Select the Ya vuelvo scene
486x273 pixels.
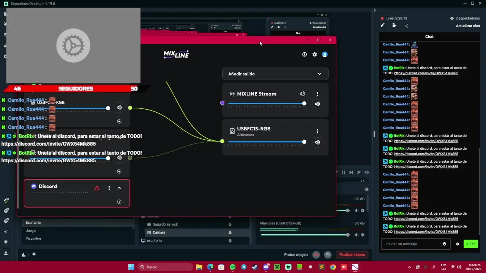tap(33, 239)
